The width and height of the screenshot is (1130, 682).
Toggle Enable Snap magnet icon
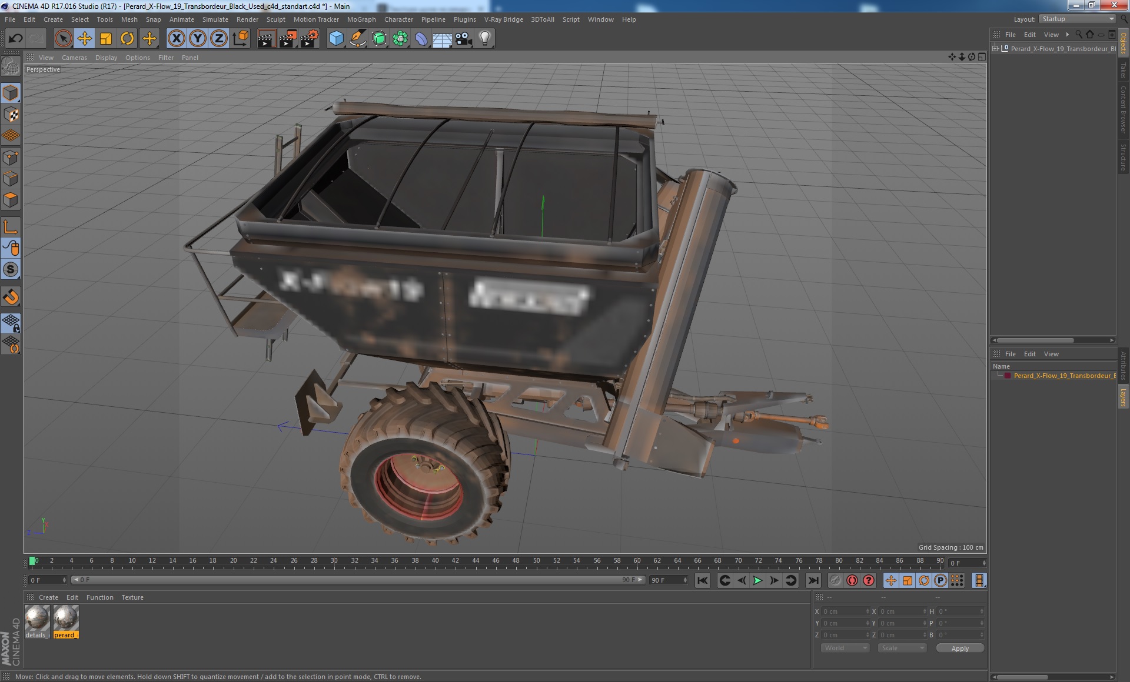pos(11,297)
